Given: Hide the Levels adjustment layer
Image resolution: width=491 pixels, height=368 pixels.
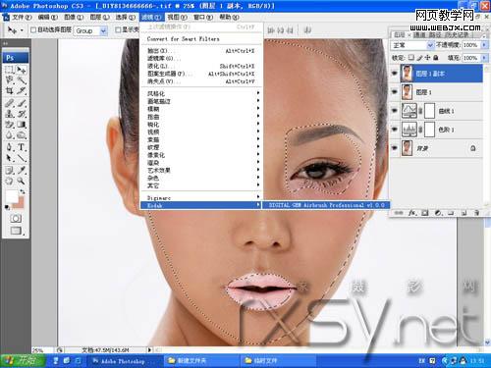Looking at the screenshot, I should pos(395,130).
